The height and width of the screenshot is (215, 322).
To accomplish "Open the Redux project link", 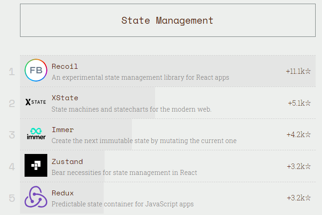I will (x=63, y=193).
